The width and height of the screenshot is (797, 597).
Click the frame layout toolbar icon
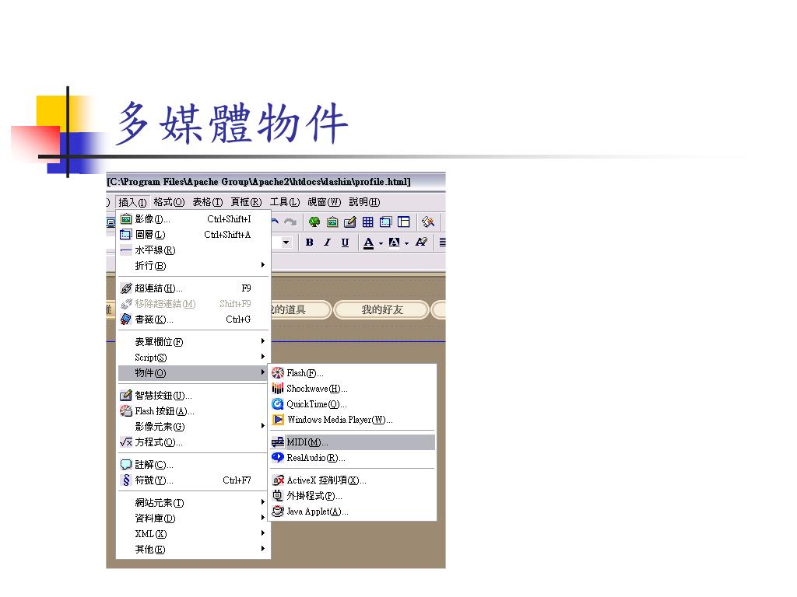(404, 222)
